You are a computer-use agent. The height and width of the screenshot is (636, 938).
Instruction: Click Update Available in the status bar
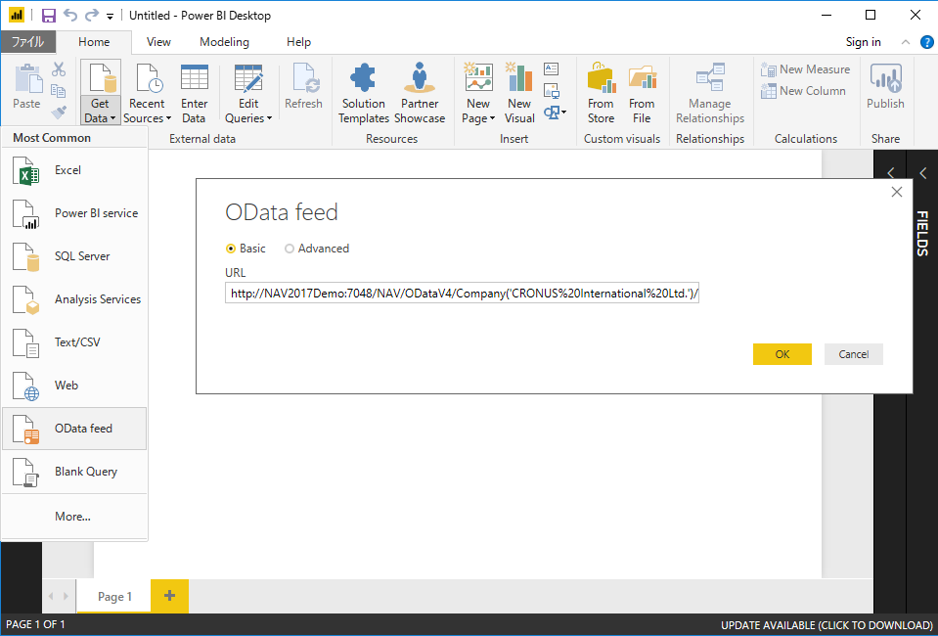point(826,625)
